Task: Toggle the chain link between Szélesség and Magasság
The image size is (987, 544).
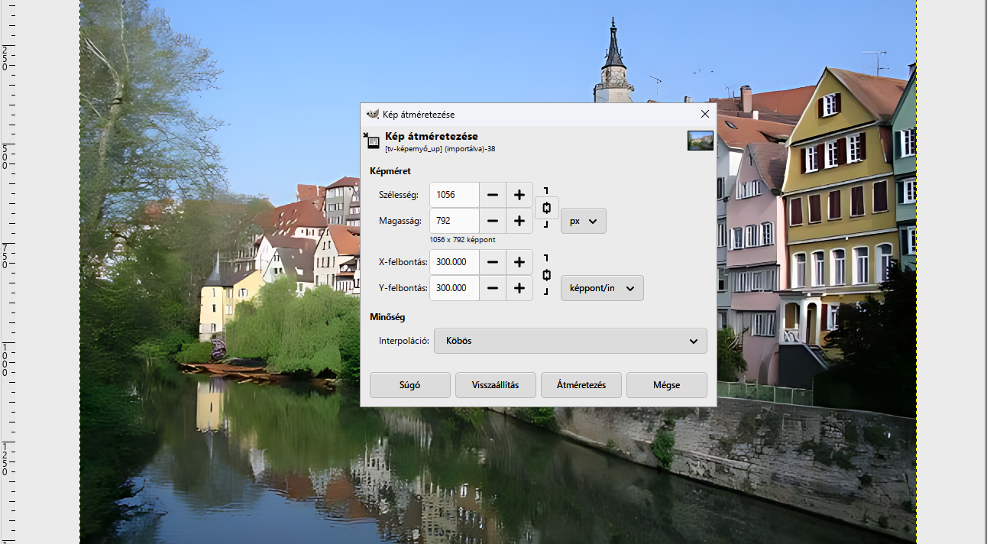Action: pyautogui.click(x=546, y=208)
